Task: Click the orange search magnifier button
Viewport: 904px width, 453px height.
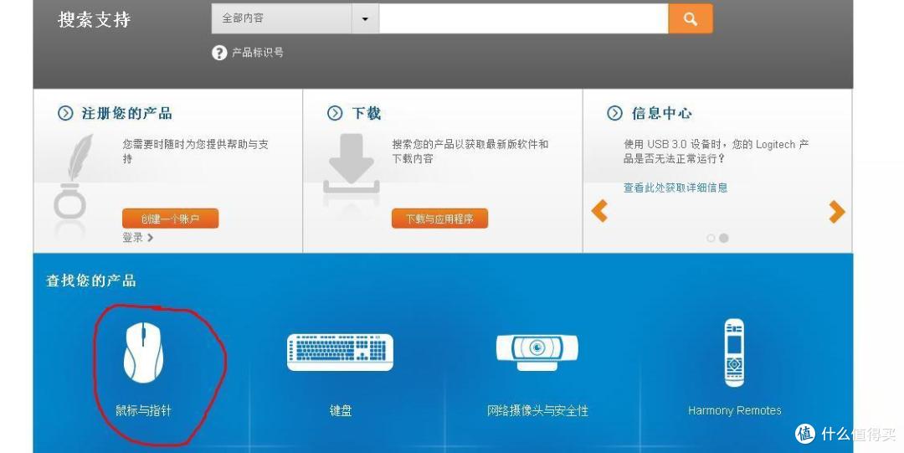Action: [690, 18]
